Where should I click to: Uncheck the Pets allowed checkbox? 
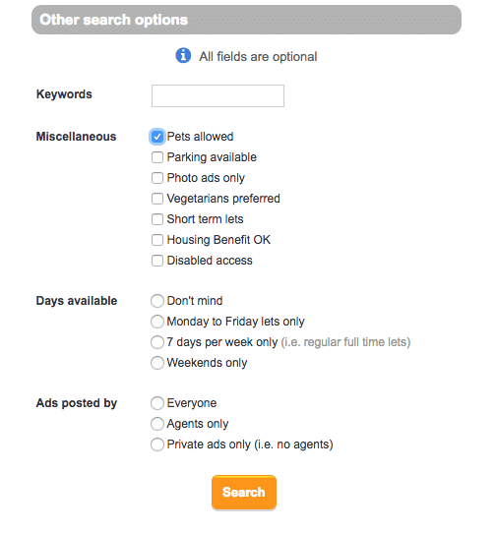(x=157, y=137)
